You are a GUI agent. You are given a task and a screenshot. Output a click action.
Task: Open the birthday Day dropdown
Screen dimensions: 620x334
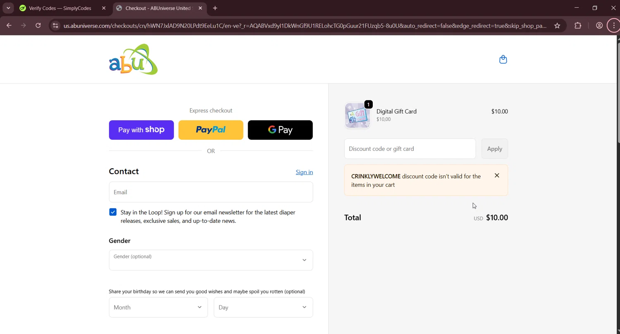(263, 307)
